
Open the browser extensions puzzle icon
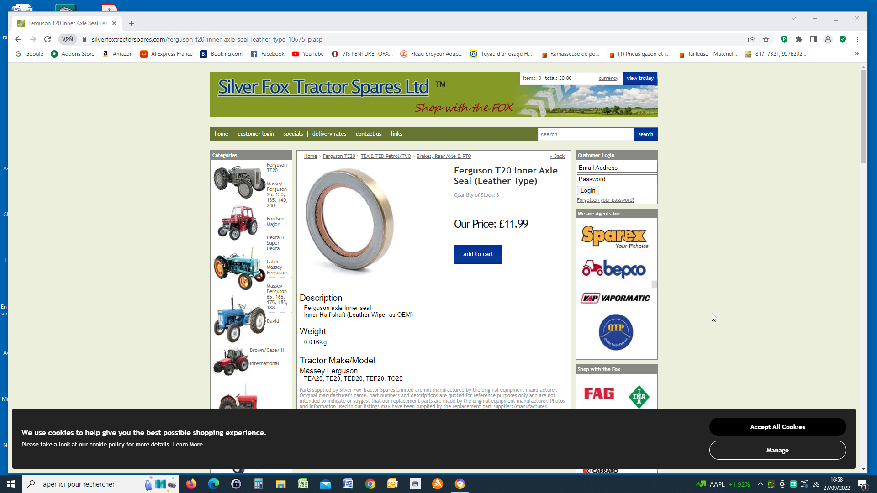799,39
